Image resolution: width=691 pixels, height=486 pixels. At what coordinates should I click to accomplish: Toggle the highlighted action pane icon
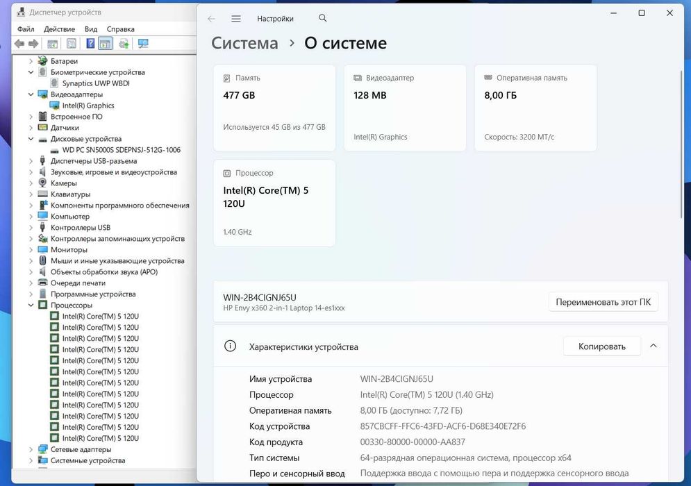[106, 43]
